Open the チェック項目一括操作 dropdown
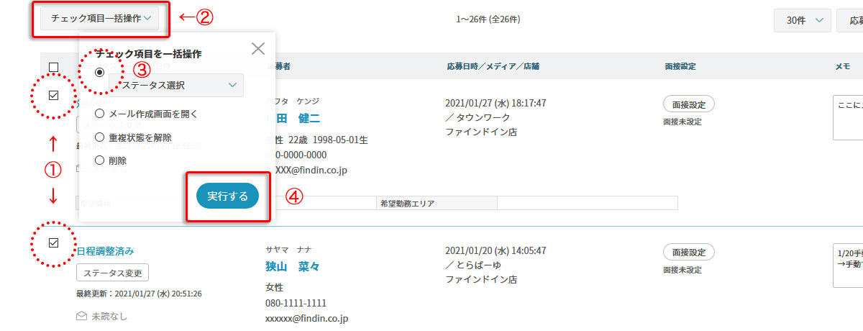 (100, 19)
